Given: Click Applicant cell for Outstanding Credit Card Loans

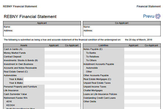Looking at the screenshot, I should (x=133, y=98).
